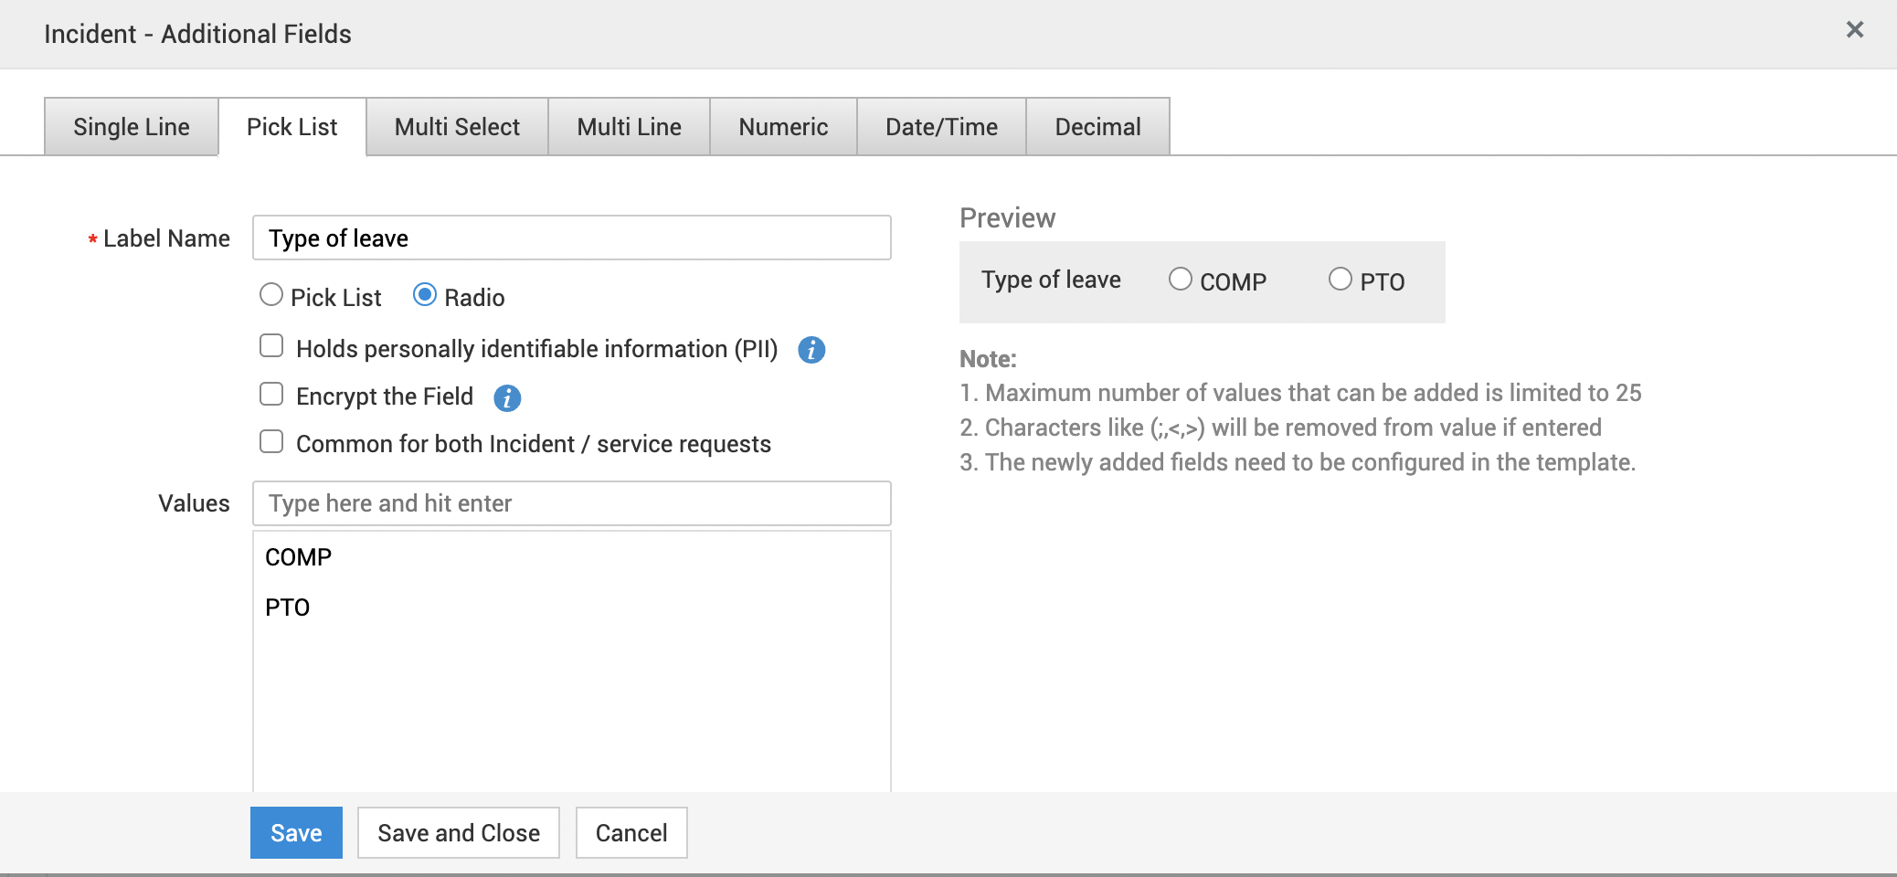Click the Values entry text box

(x=571, y=503)
